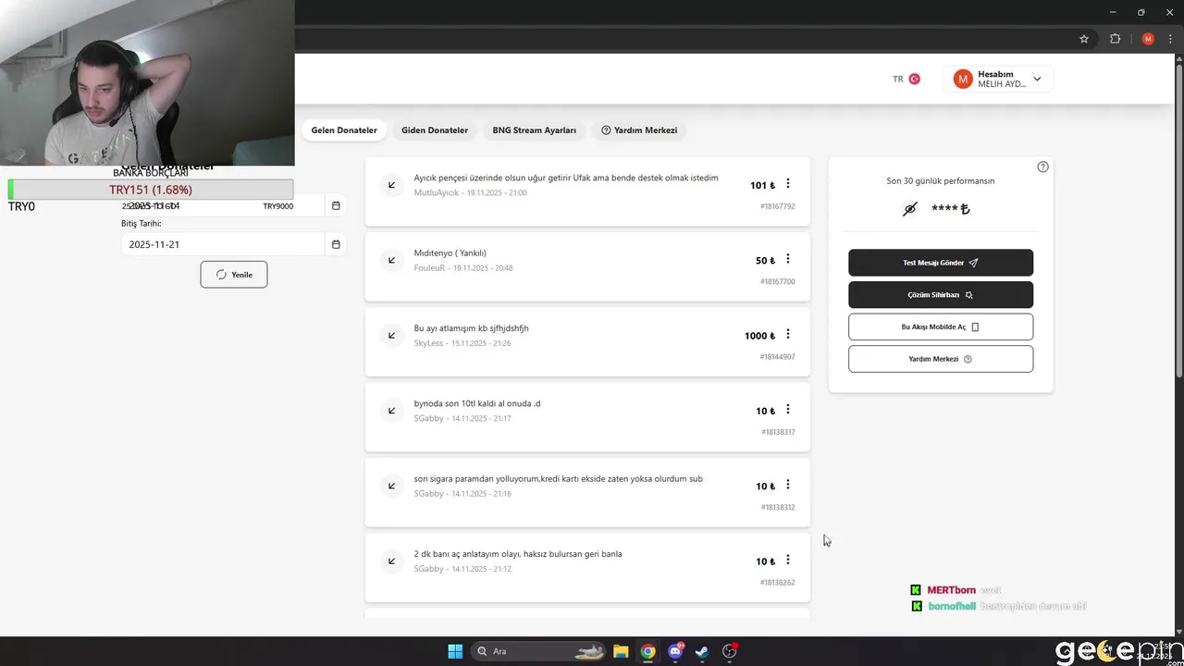Click chat username bornofhell
This screenshot has width=1184, height=666.
(x=952, y=607)
